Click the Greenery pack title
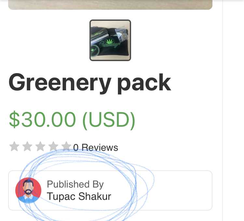 (90, 83)
